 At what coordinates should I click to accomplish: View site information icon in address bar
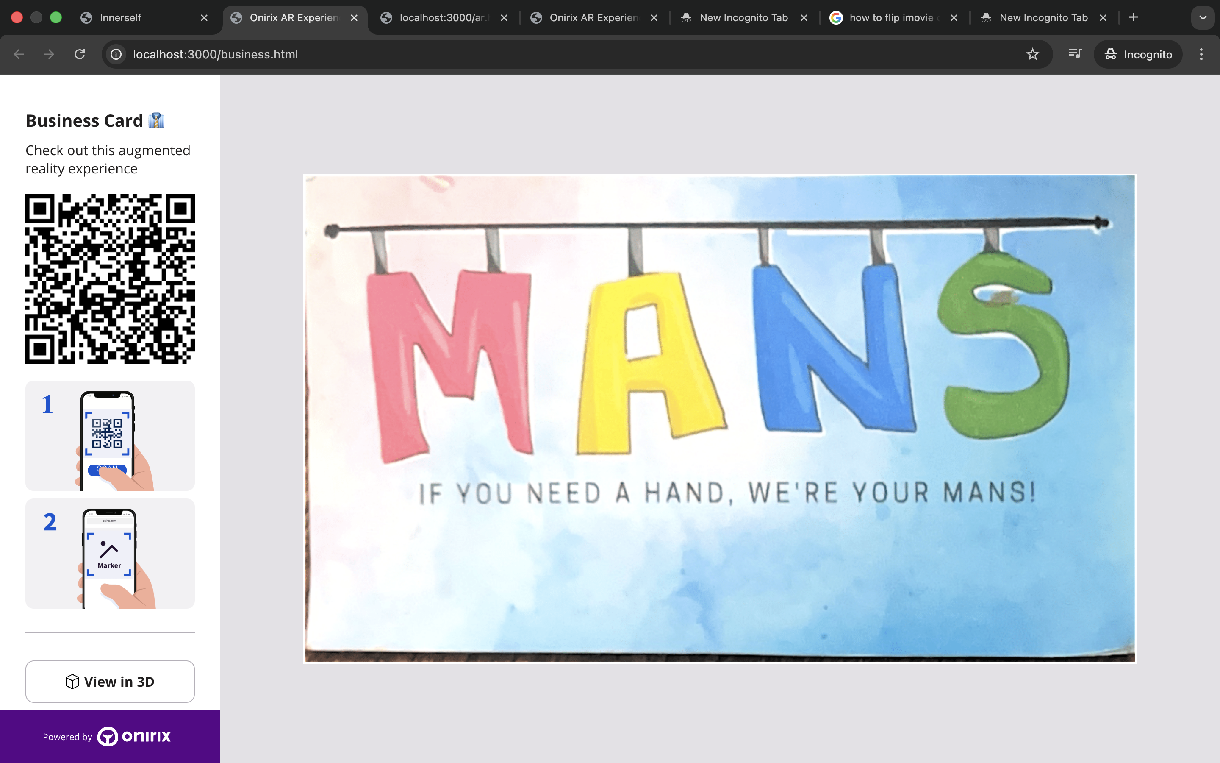tap(116, 54)
